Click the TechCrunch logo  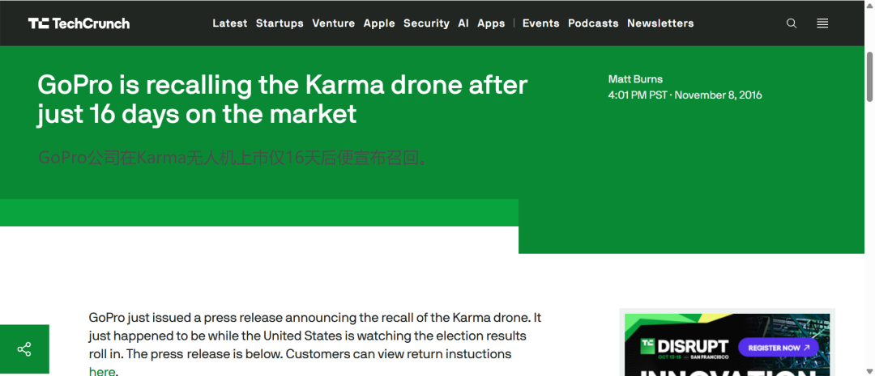pos(79,23)
